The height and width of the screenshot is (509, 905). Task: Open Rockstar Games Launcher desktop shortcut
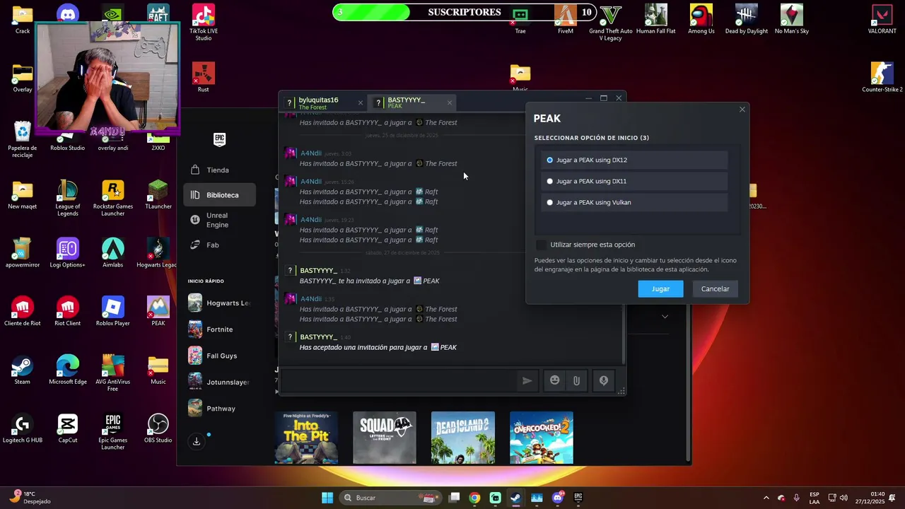tap(113, 199)
